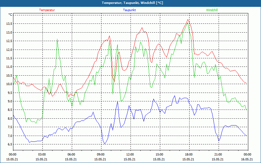Click the red temperature peak near 18:00
Viewport: 261px width, 163px height.
click(188, 20)
